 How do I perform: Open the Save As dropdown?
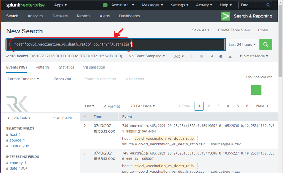201,30
